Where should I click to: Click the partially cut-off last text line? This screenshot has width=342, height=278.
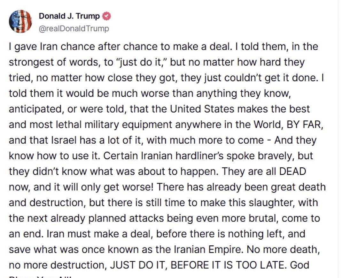coord(40,276)
